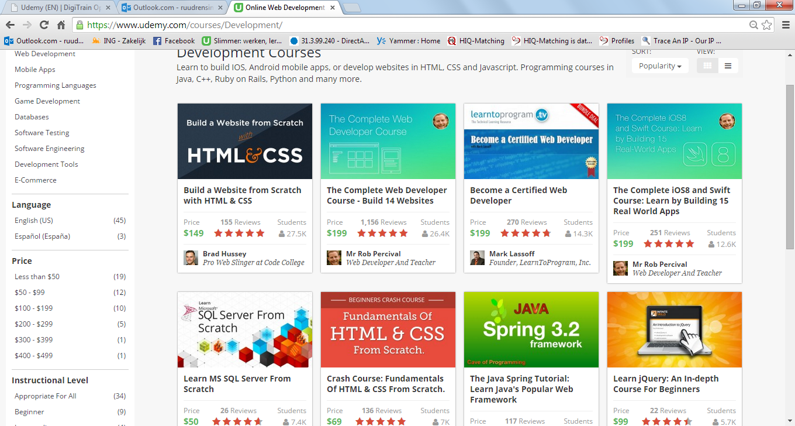Open the Chrome hamburger menu
The height and width of the screenshot is (426, 795).
(x=785, y=25)
